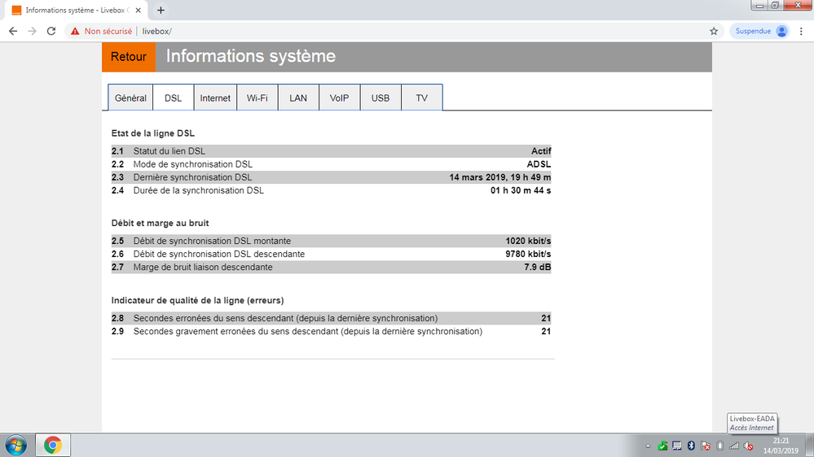Open the VoIP tab
This screenshot has height=457, width=814.
(x=339, y=98)
